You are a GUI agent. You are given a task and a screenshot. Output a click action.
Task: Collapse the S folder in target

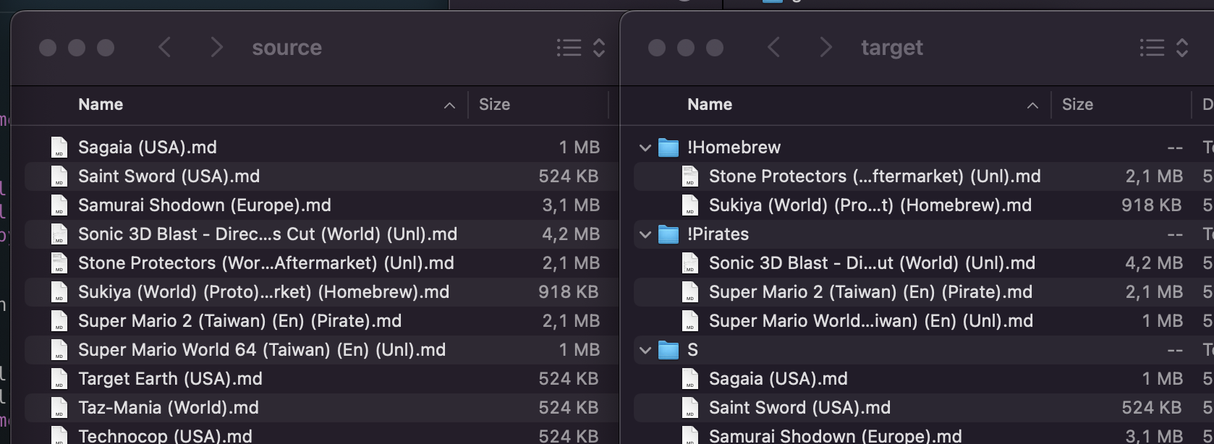[x=645, y=350]
